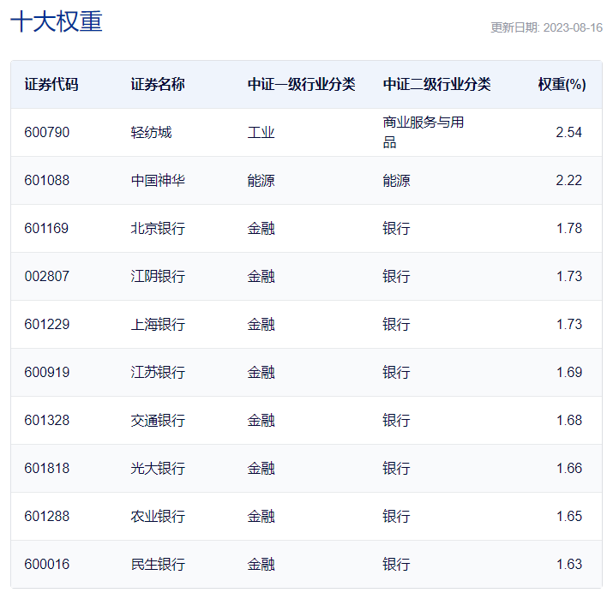Click the 证券代码 column header
607x599 pixels.
(x=51, y=84)
